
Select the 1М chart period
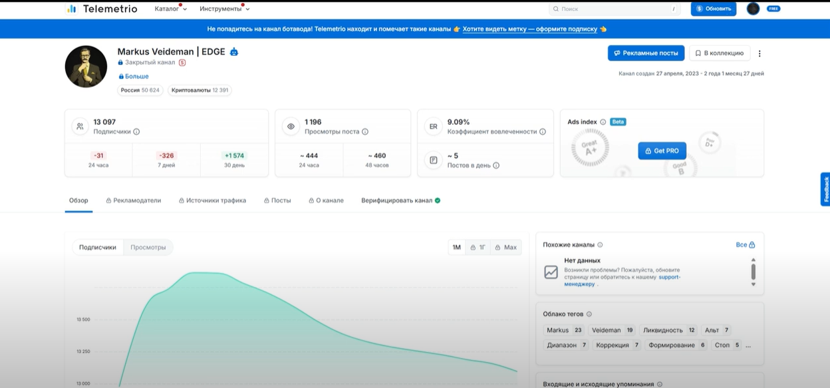457,247
